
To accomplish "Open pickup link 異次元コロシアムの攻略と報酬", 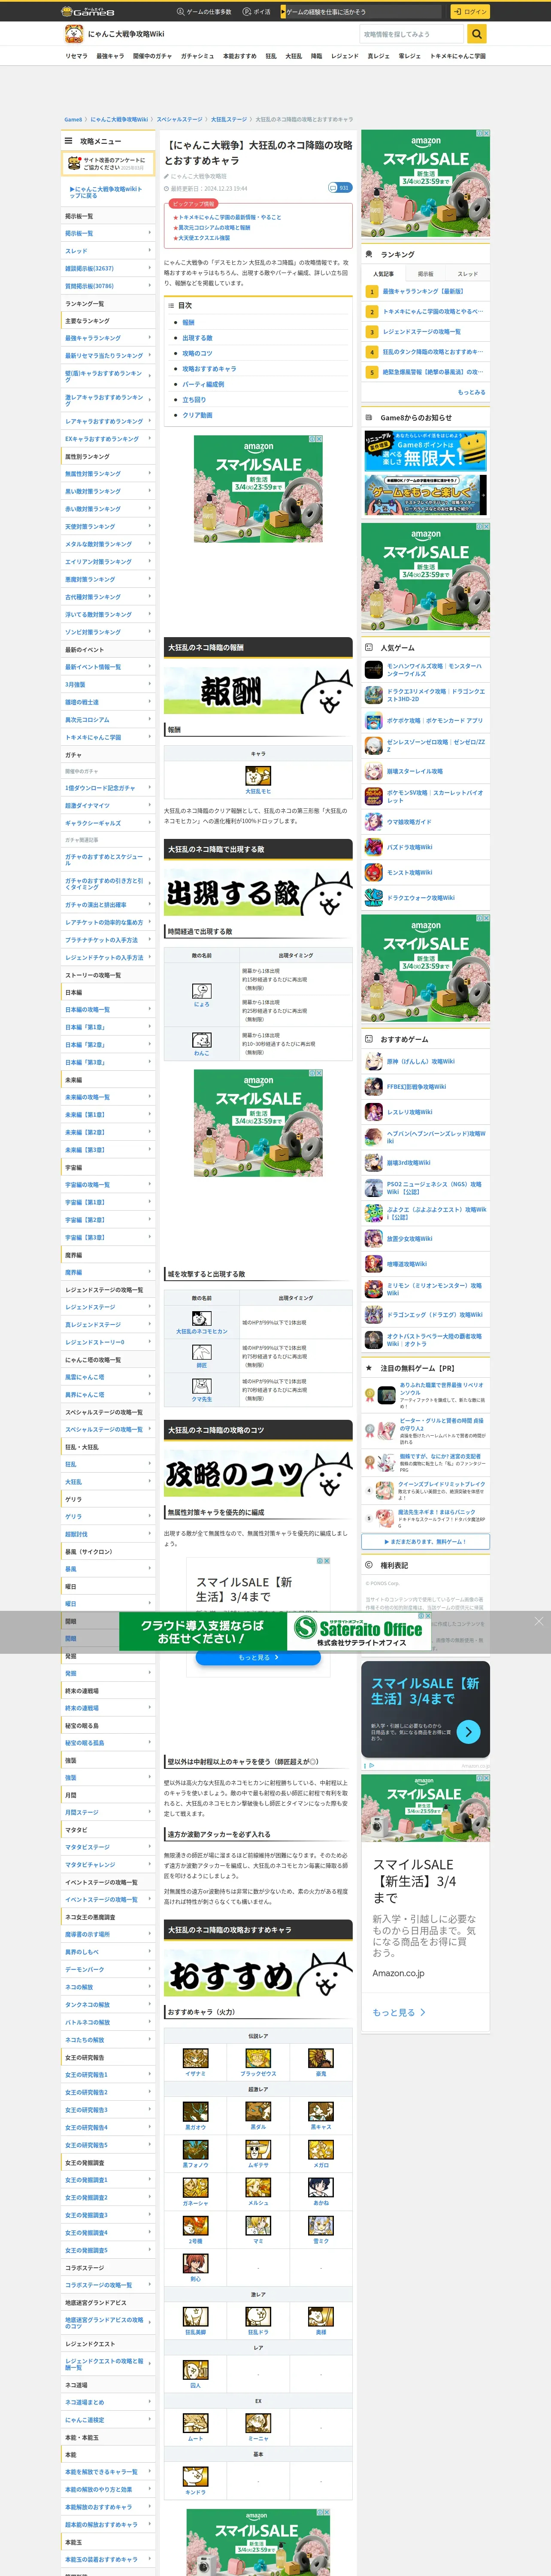I will pyautogui.click(x=214, y=227).
